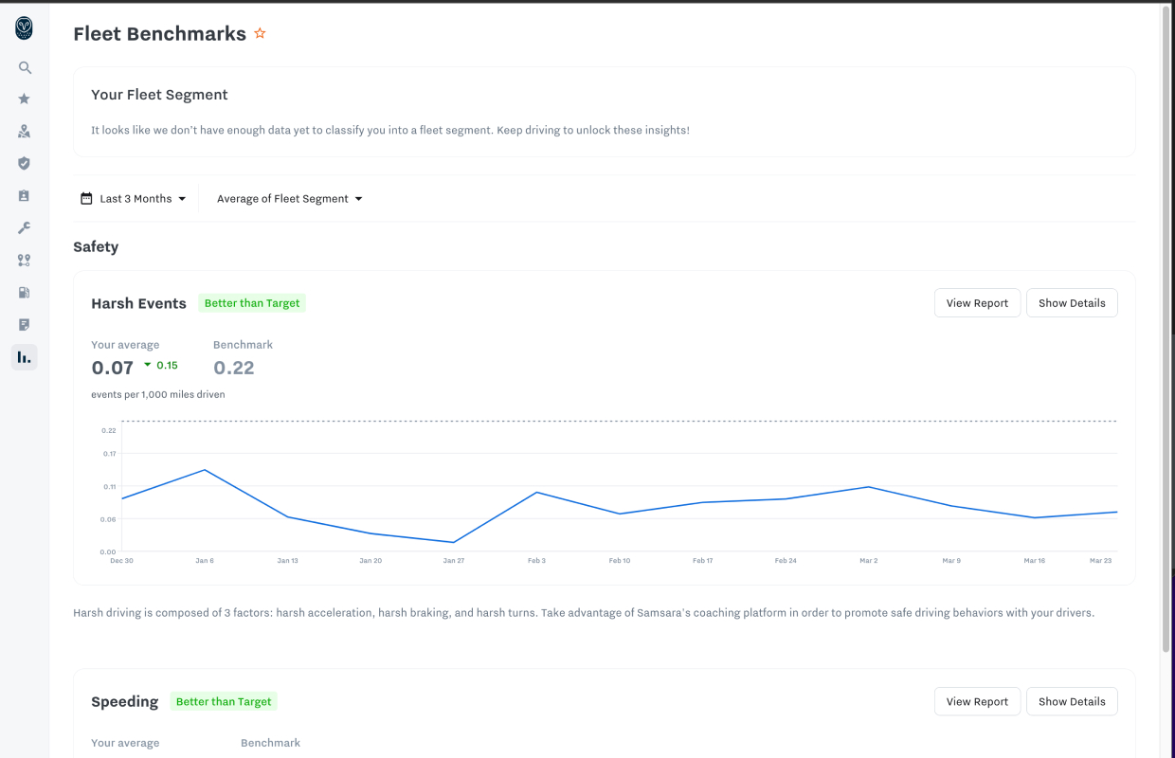This screenshot has width=1175, height=758.
Task: Open favorites via the sidebar star icon
Action: pos(25,99)
